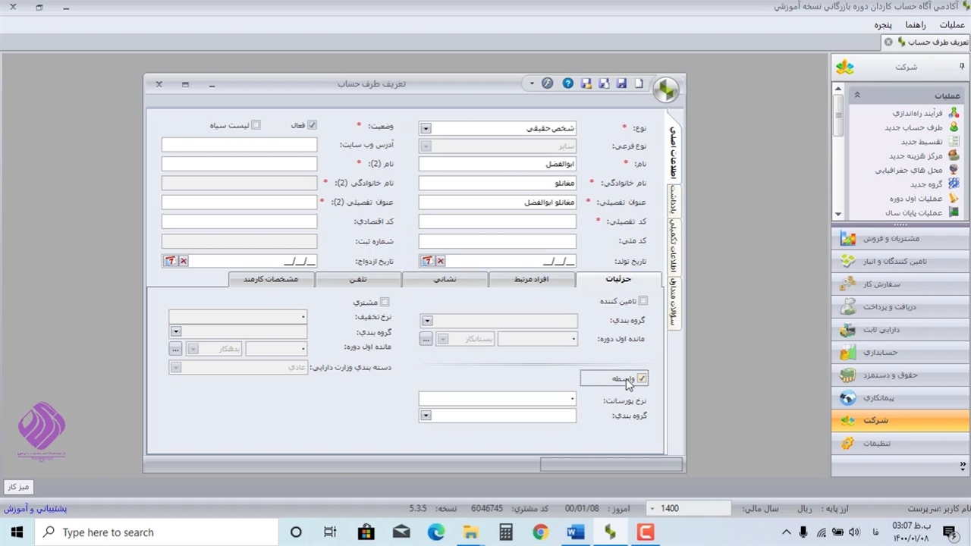Collapse the 'عملیات' panel section
Viewport: 971px width, 546px height.
(857, 96)
